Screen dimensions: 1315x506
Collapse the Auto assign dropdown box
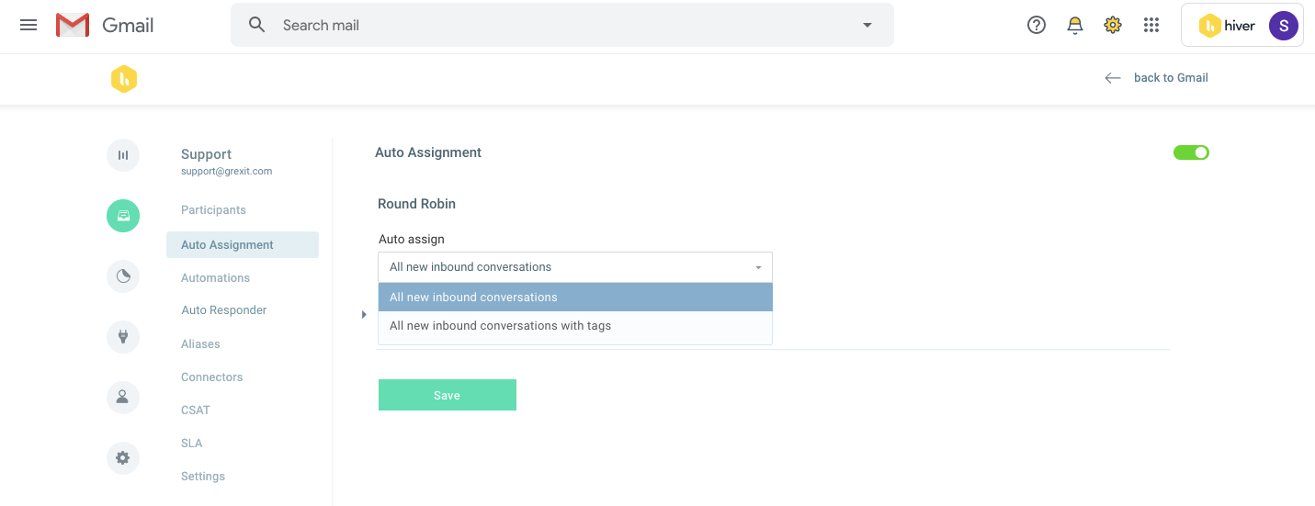click(575, 267)
